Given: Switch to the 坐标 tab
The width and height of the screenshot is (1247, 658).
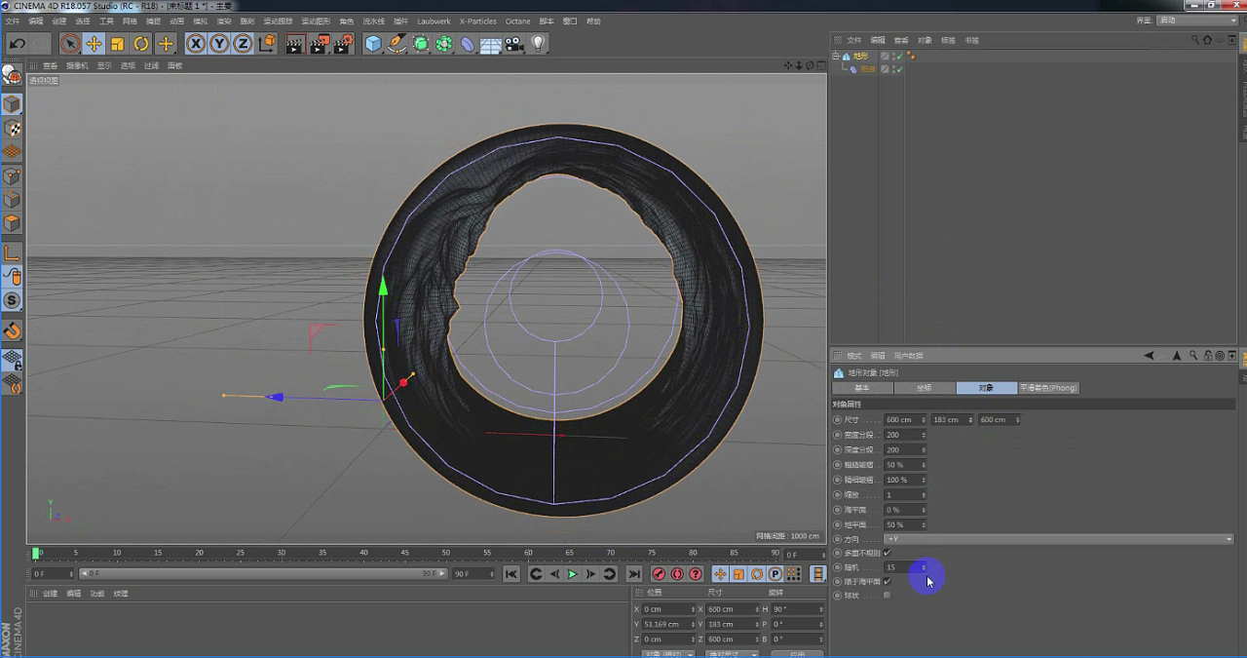Looking at the screenshot, I should click(x=925, y=388).
